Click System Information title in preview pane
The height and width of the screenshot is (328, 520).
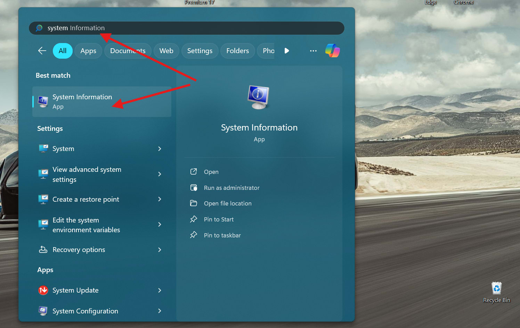tap(259, 127)
